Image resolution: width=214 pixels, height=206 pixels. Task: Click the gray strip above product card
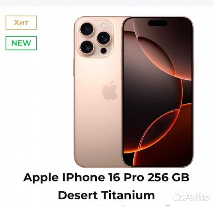(x=107, y=3)
